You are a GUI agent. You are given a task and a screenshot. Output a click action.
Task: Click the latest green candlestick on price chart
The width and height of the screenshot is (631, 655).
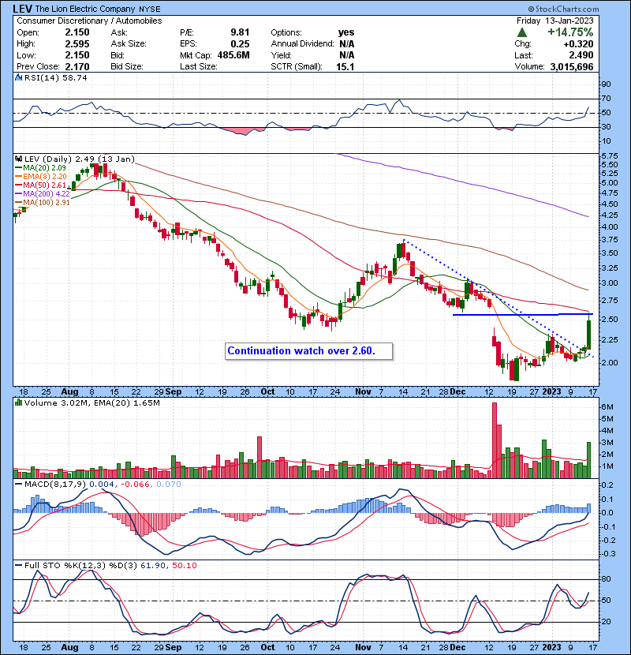coord(589,333)
